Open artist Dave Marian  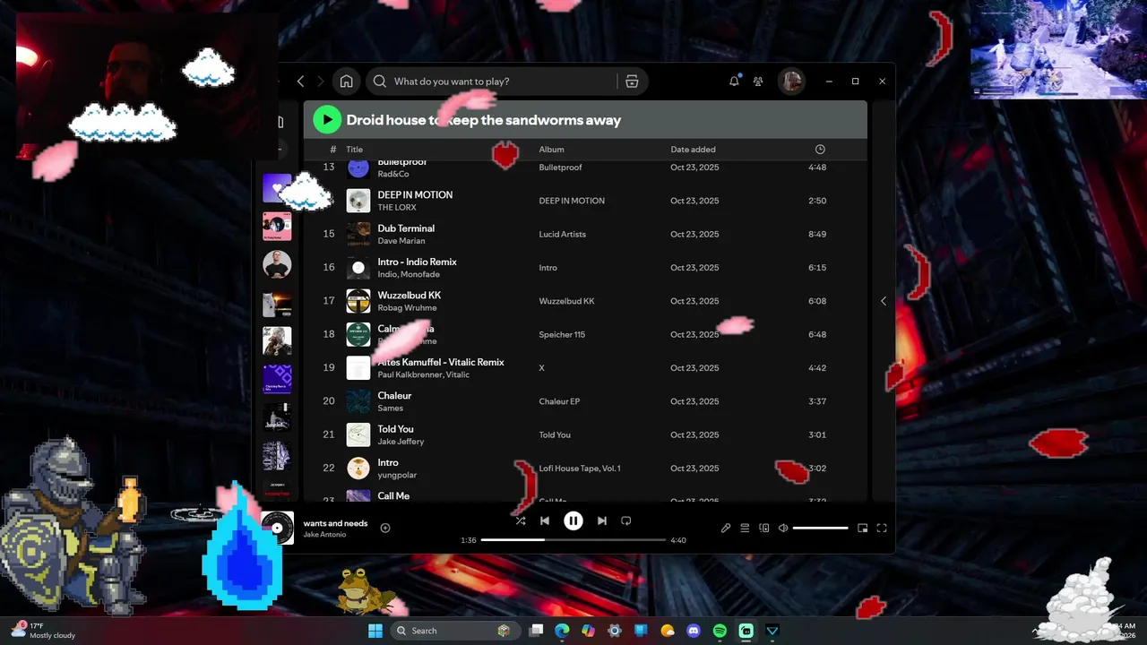401,241
